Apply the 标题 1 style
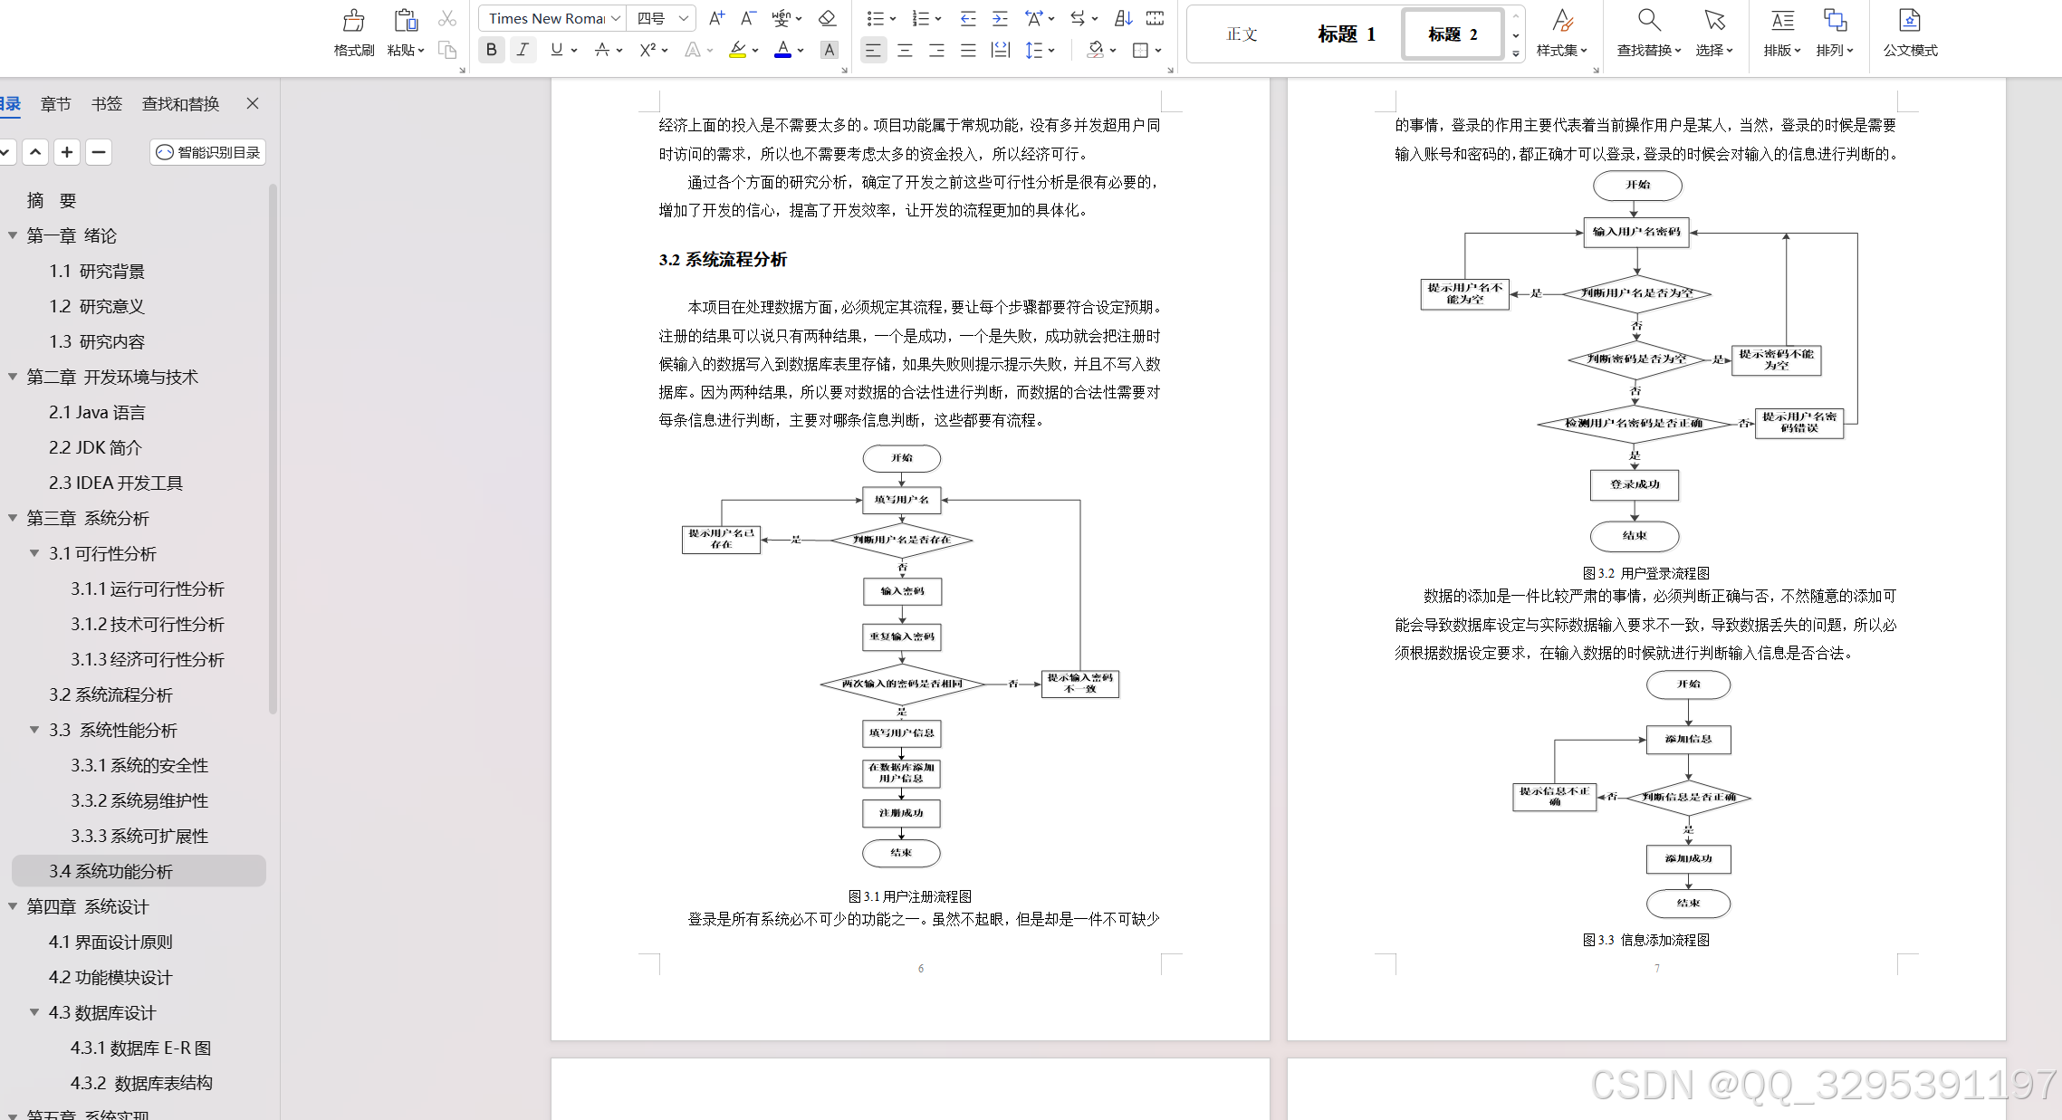Screen dimensions: 2062x1120 coord(1346,34)
